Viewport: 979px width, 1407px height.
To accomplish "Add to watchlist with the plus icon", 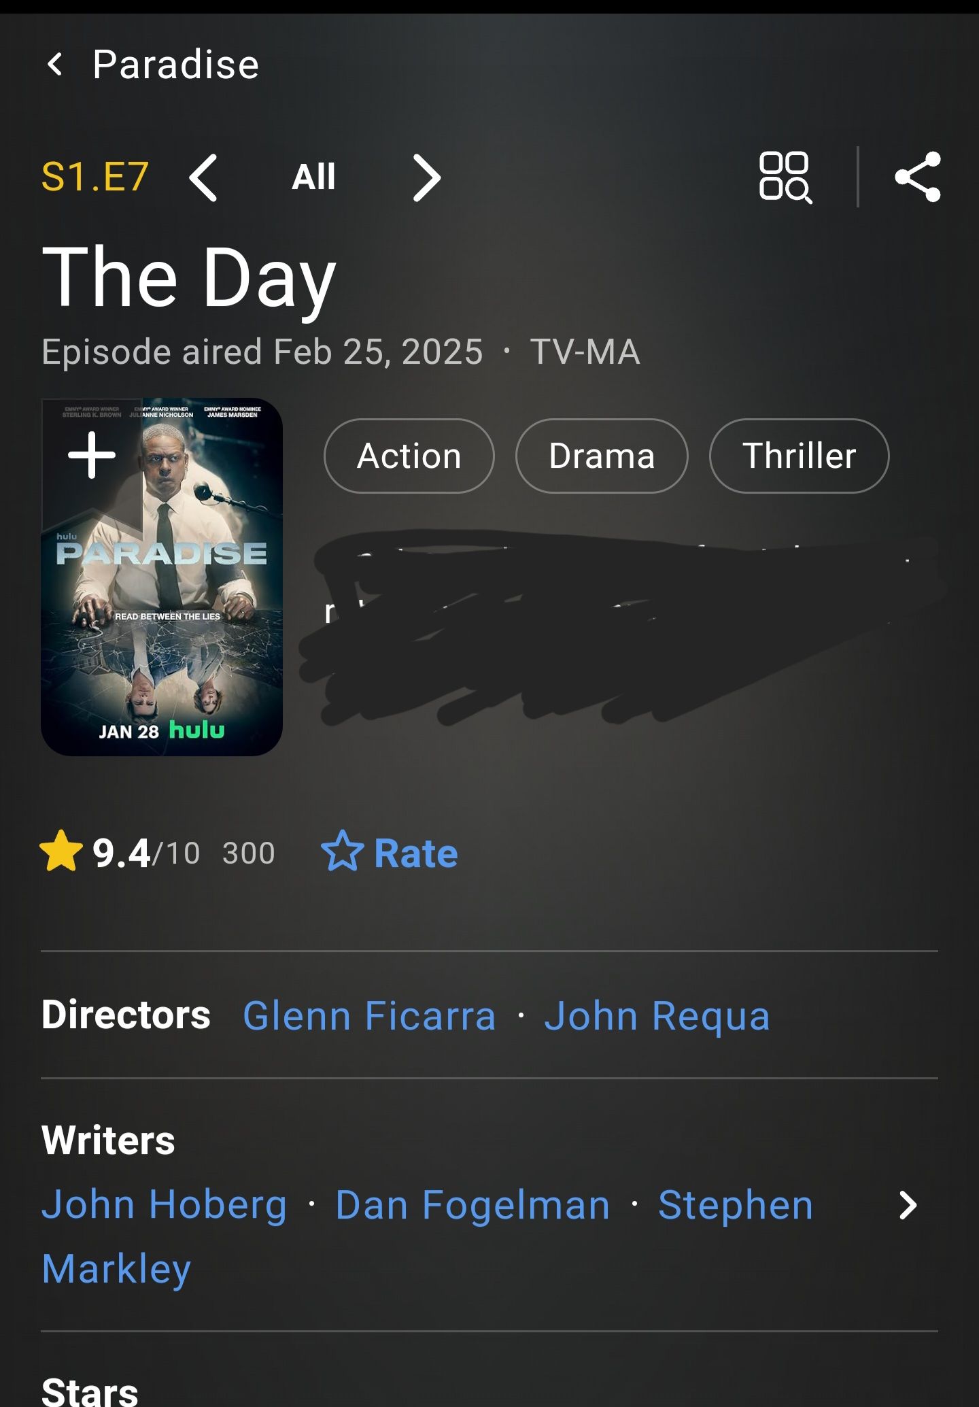I will 92,456.
